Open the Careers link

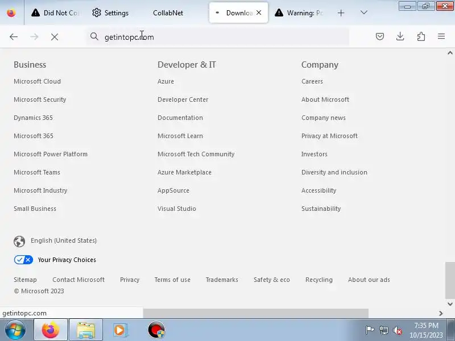(312, 81)
